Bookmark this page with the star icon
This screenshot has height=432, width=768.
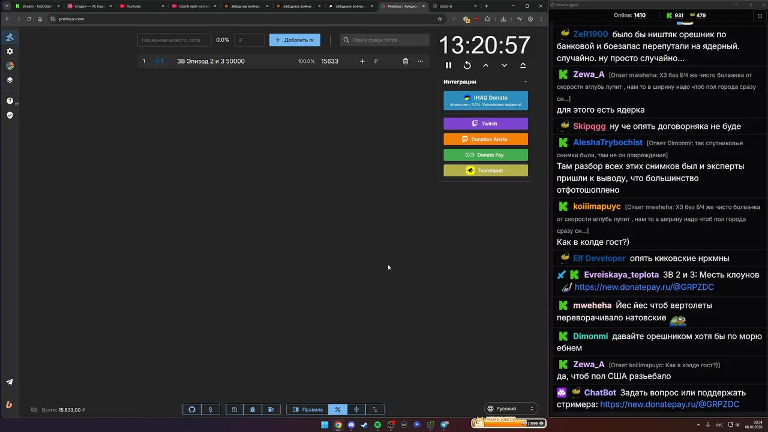coord(440,19)
